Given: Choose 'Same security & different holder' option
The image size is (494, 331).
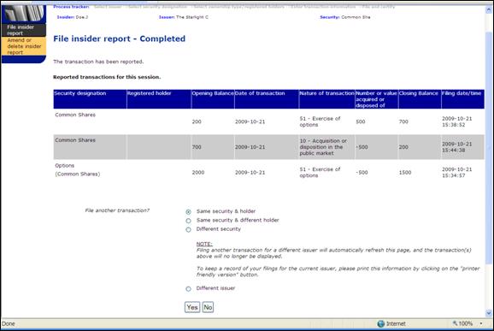Looking at the screenshot, I should (x=188, y=221).
